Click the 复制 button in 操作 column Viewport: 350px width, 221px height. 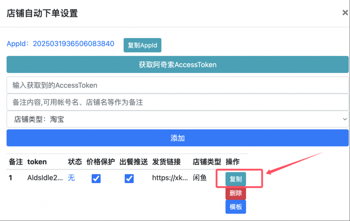pos(235,179)
